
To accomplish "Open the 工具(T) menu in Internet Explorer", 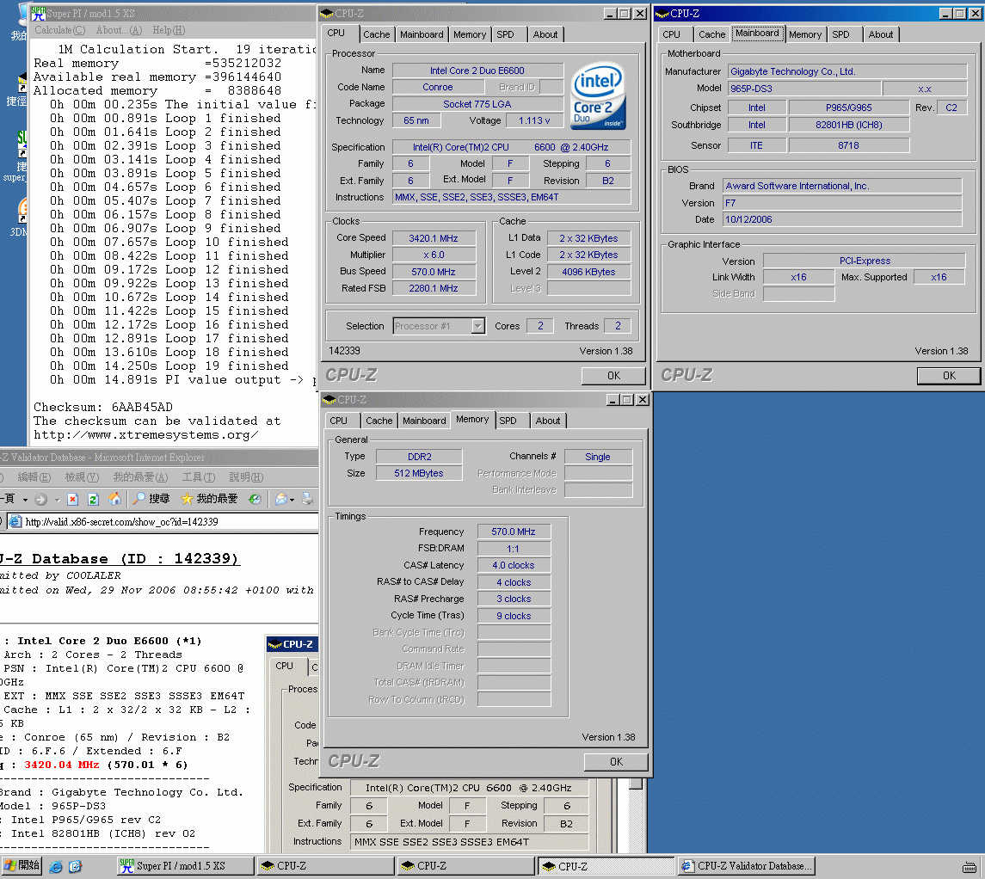I will click(x=199, y=477).
